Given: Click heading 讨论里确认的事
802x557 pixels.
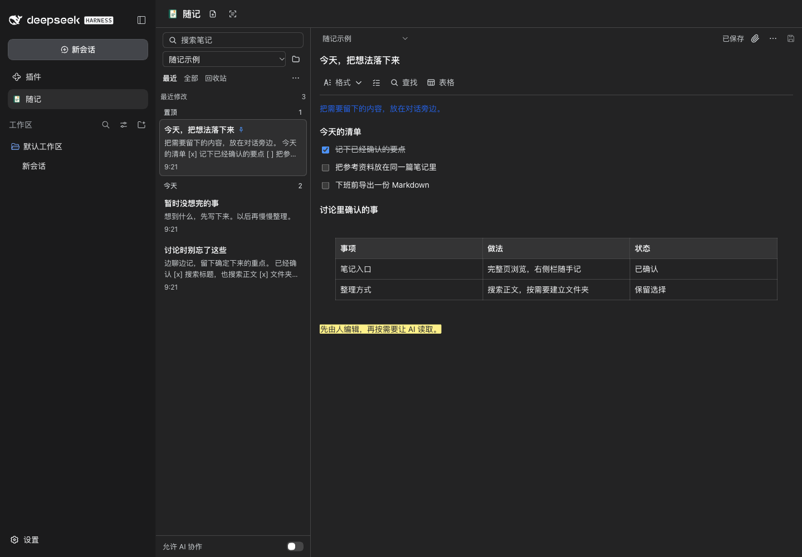Looking at the screenshot, I should 349,209.
